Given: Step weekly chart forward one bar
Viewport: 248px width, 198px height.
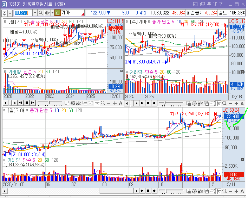Looking at the screenshot, I should (137, 103).
